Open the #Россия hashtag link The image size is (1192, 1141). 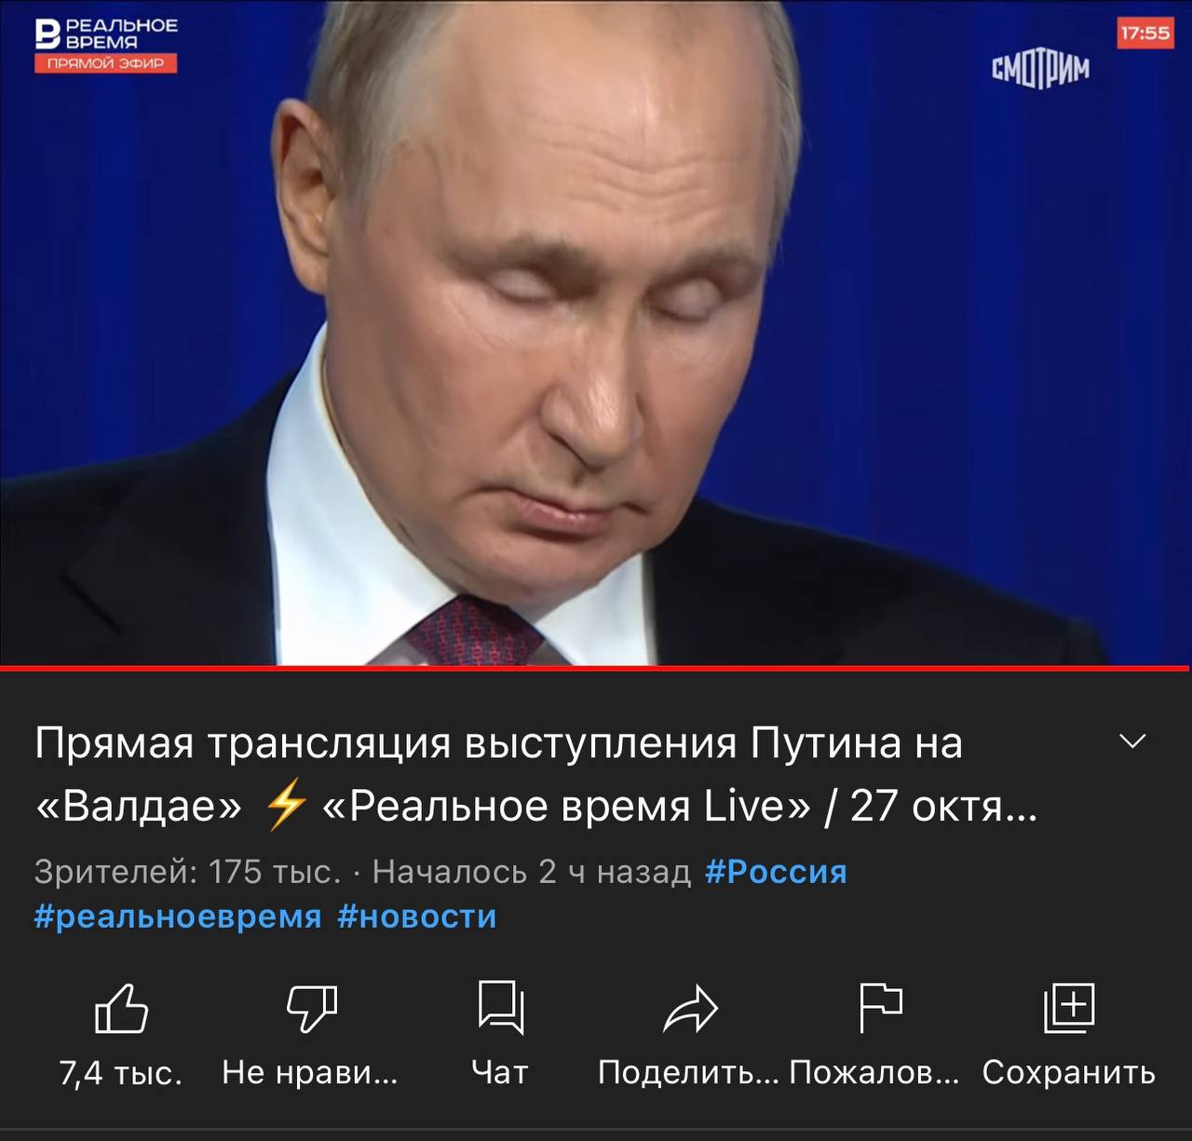click(776, 872)
